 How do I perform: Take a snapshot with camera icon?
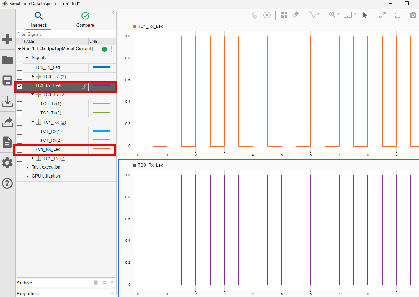(413, 15)
